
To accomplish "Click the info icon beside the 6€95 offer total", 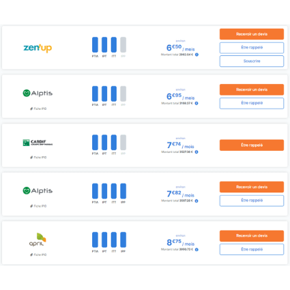I will point(197,103).
